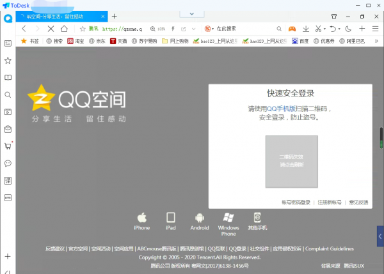This screenshot has height=274, width=384.
Task: Expand the screenshot tool dropdown arrow
Action: click(324, 29)
